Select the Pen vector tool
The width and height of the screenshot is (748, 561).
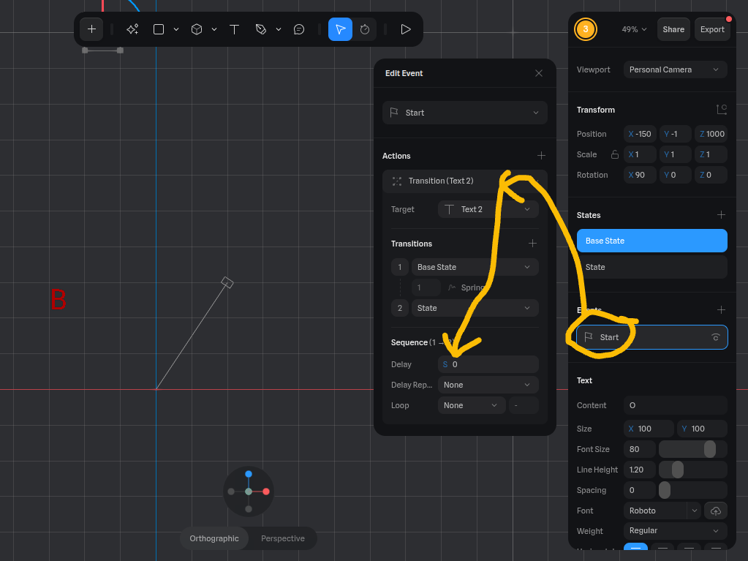click(x=260, y=29)
